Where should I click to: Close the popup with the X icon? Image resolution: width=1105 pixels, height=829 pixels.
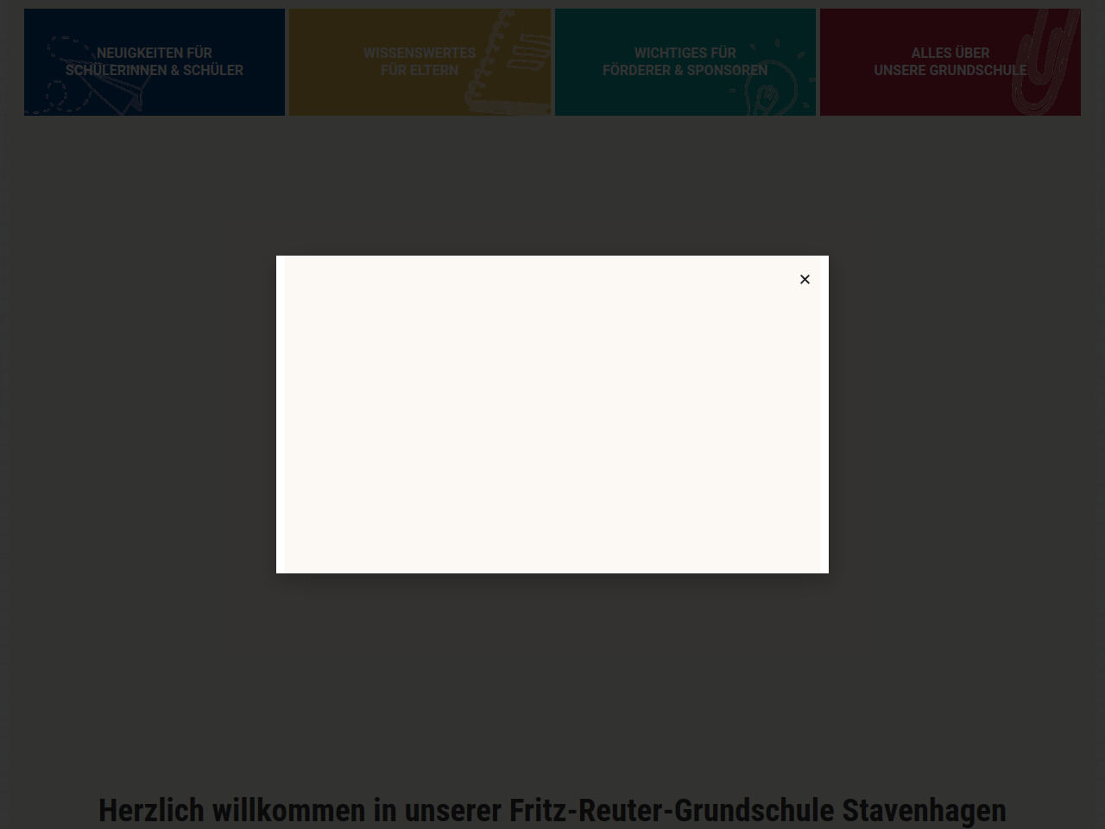point(805,279)
